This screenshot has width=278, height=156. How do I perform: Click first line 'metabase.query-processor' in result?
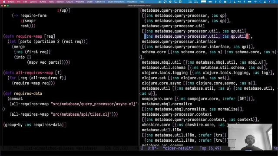[x=168, y=10]
